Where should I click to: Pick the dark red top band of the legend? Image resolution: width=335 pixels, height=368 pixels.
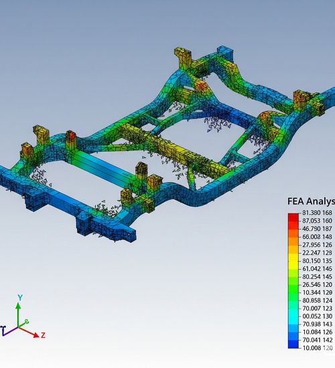click(x=293, y=217)
